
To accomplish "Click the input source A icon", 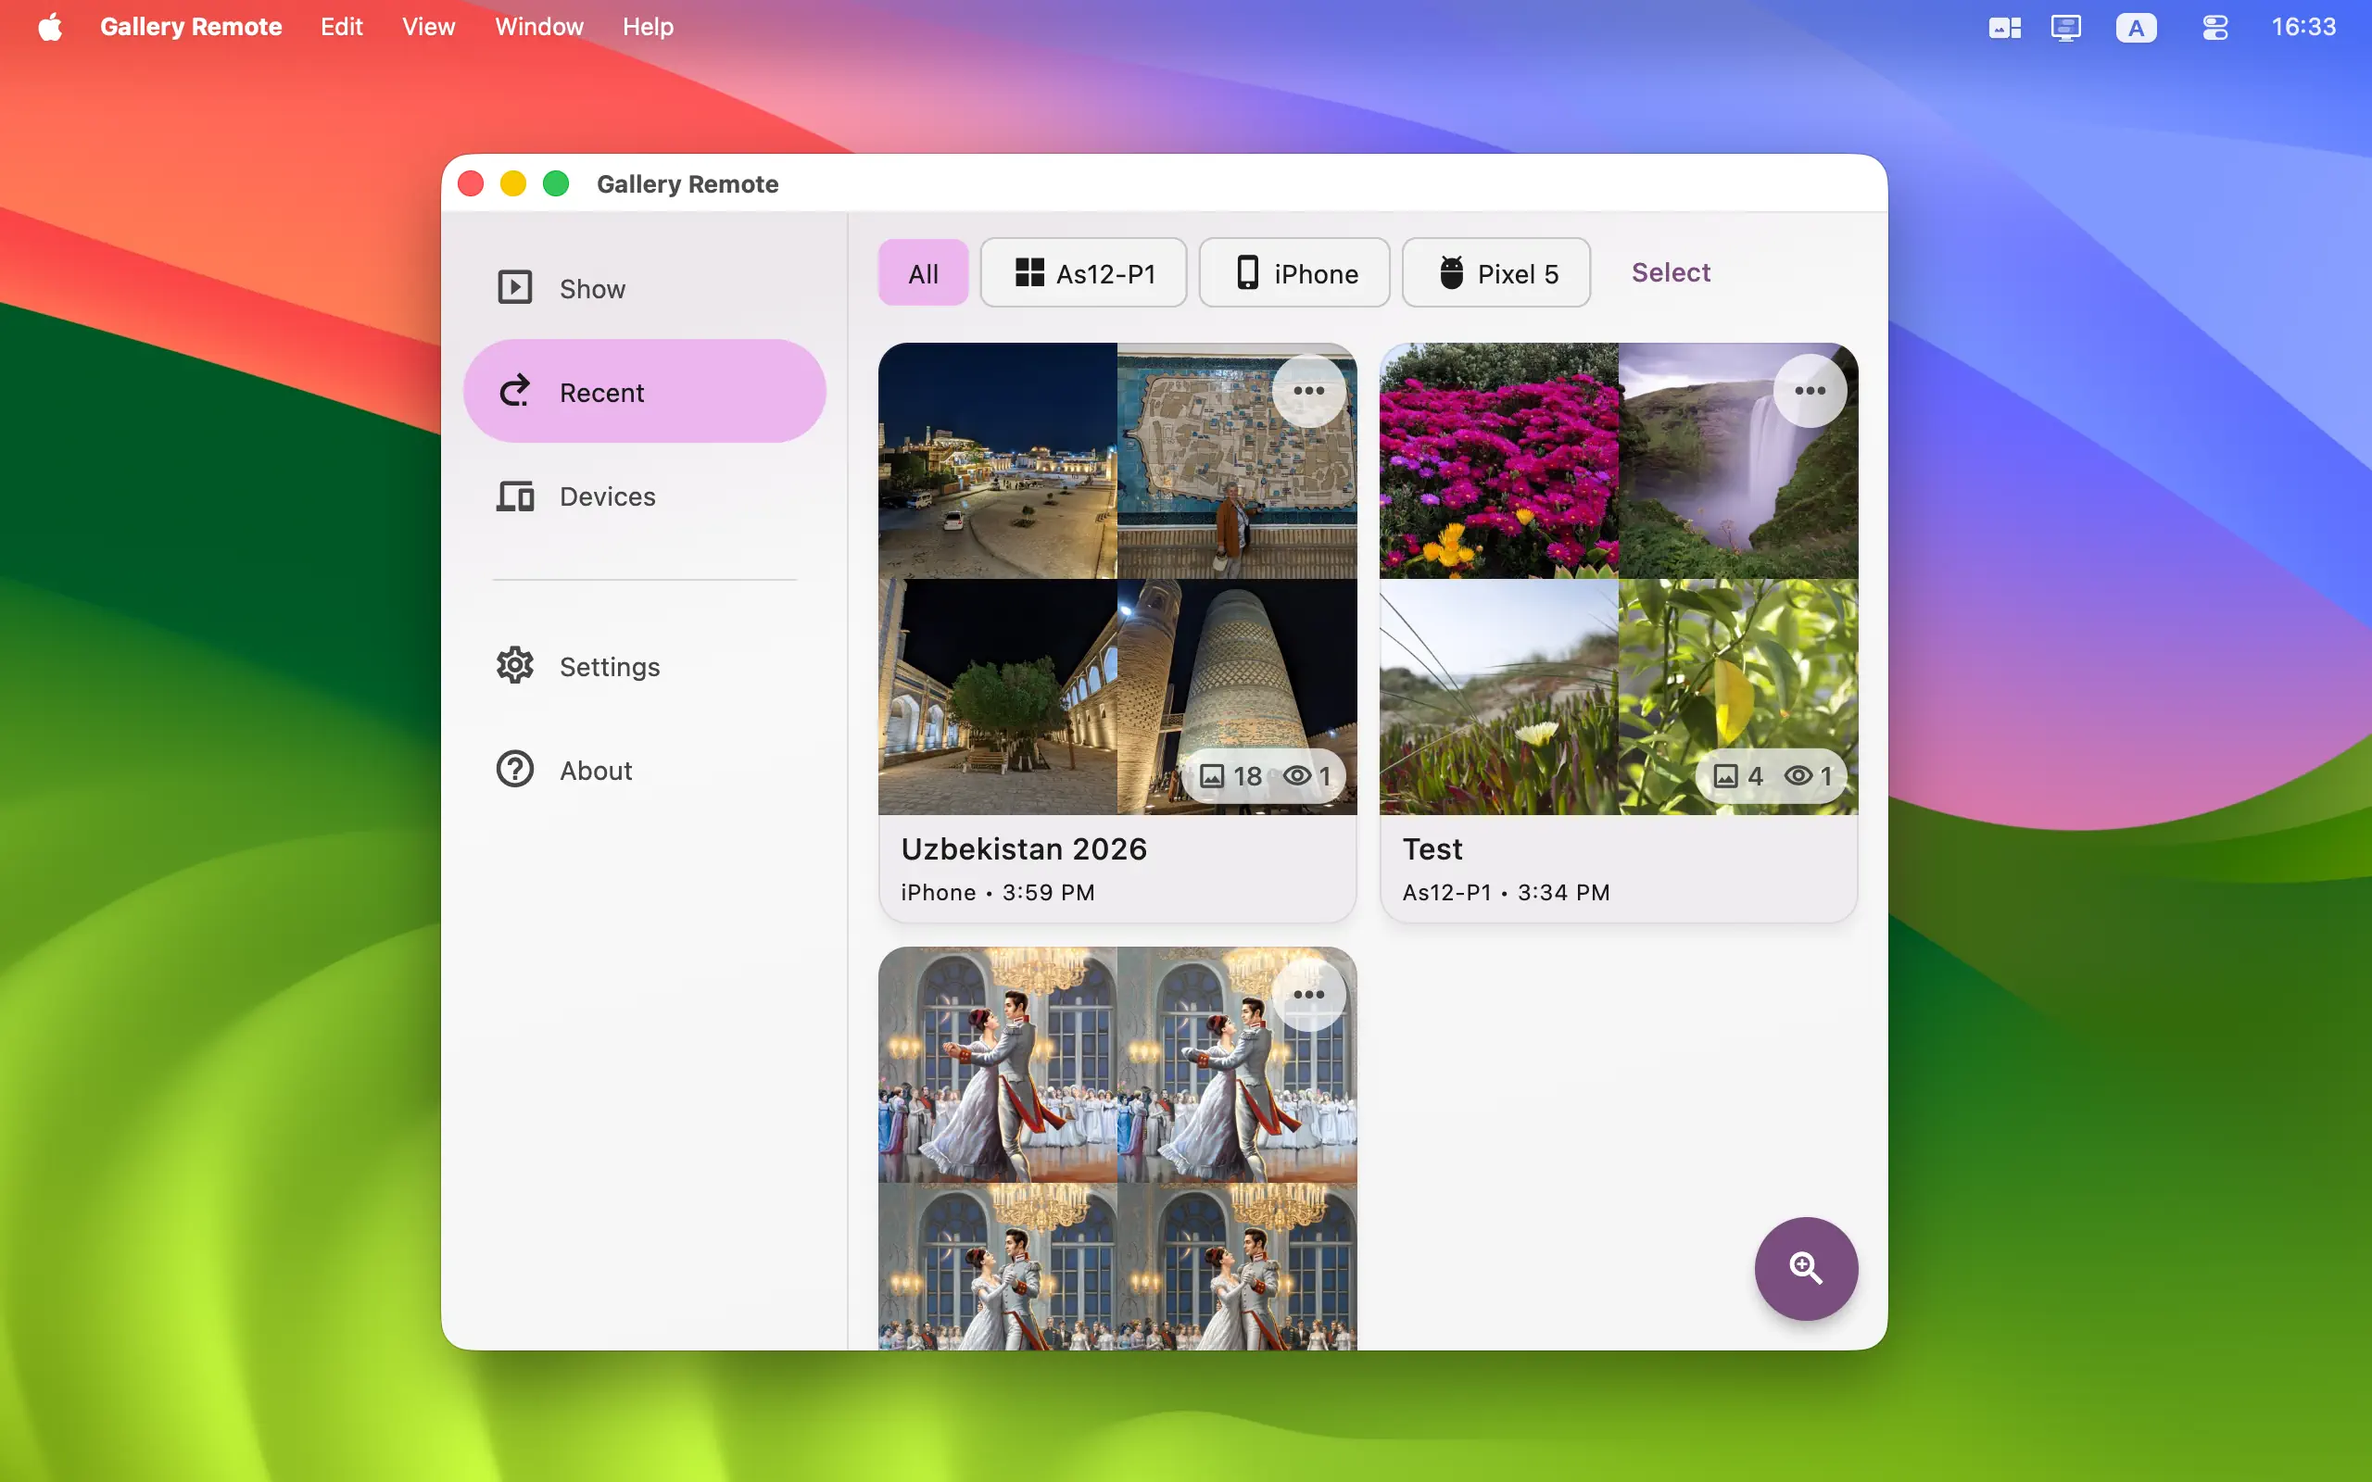I will [x=2136, y=28].
